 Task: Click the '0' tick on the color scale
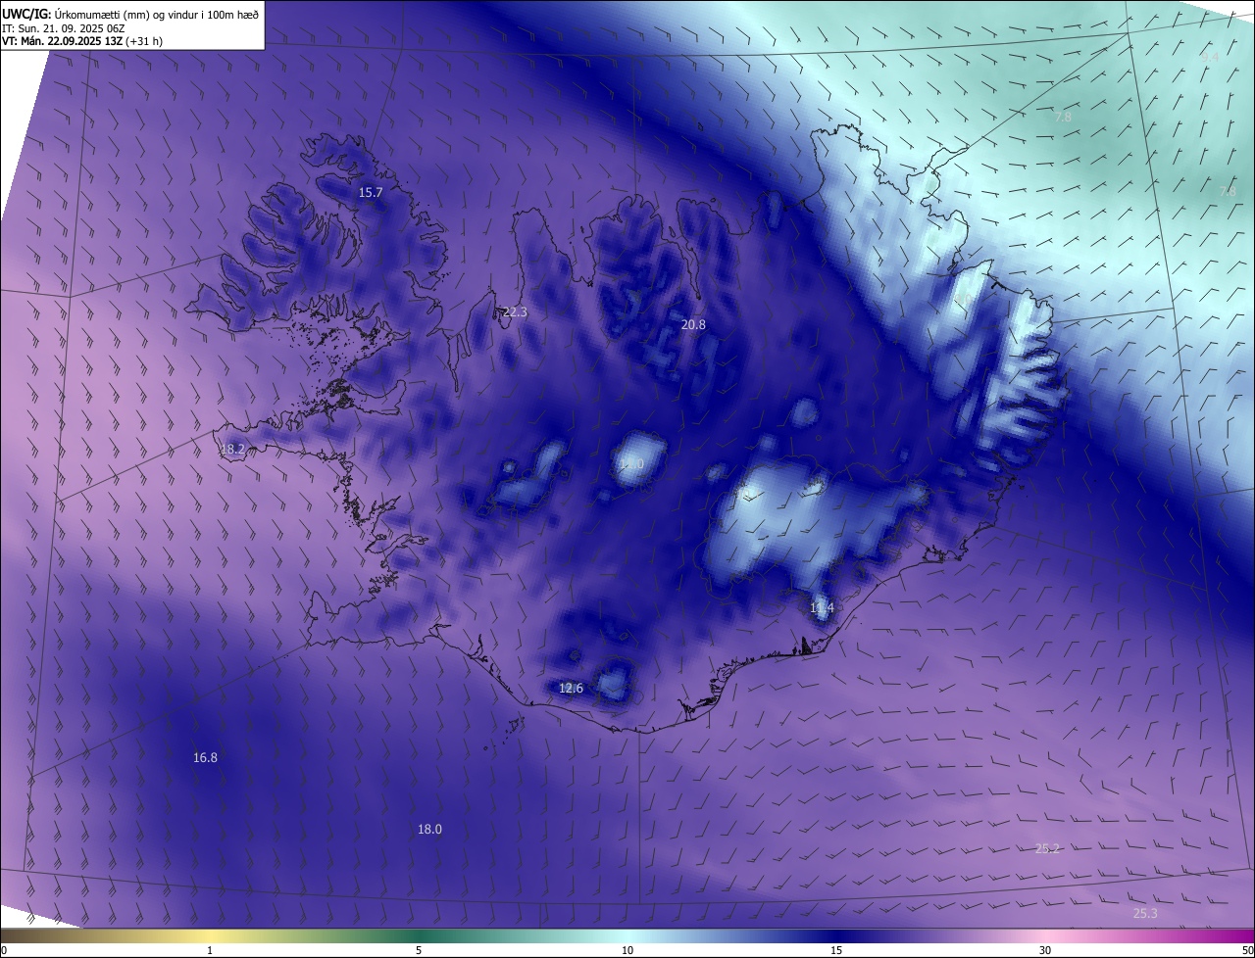coord(4,950)
